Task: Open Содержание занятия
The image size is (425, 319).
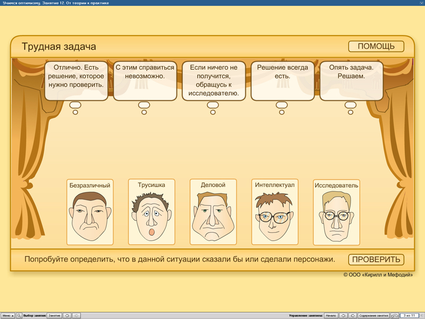Action: [374, 315]
